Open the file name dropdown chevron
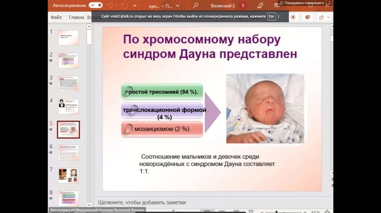This screenshot has width=381, height=213. [177, 6]
